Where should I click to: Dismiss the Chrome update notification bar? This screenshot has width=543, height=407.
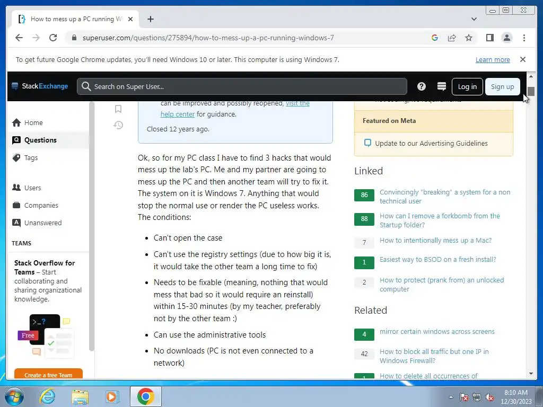522,59
